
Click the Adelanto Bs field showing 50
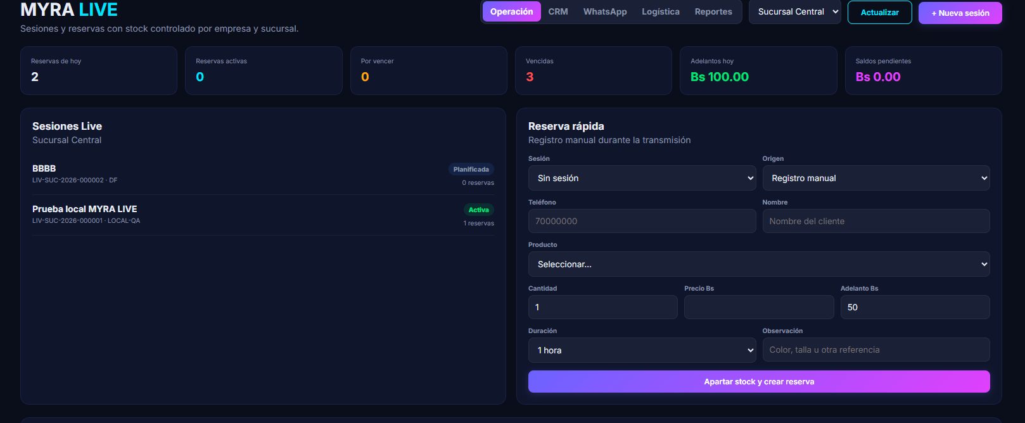coord(915,307)
